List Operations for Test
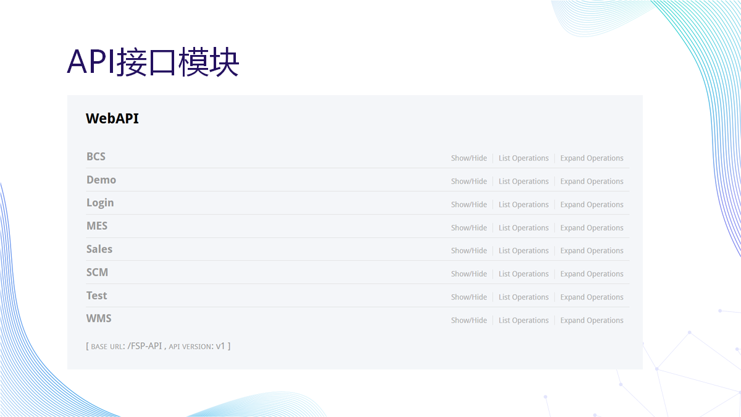 click(523, 297)
